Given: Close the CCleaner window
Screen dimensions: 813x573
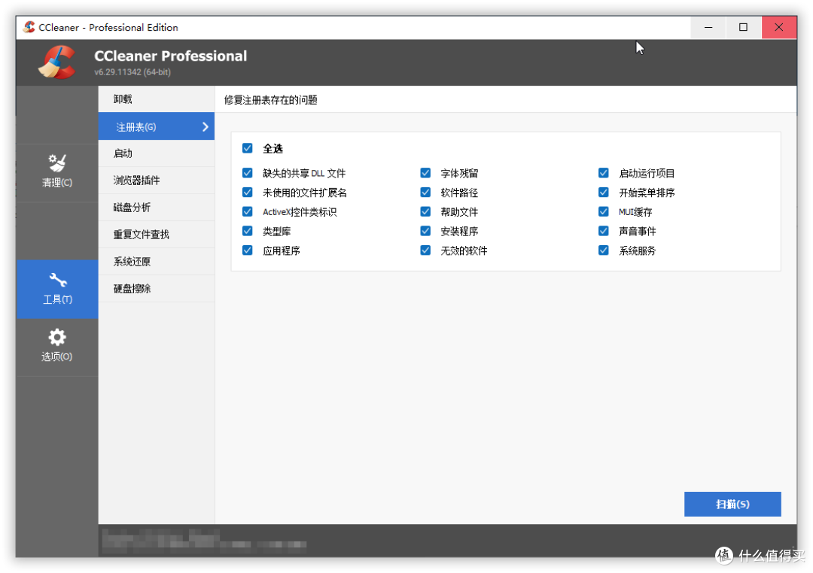Looking at the screenshot, I should point(779,27).
